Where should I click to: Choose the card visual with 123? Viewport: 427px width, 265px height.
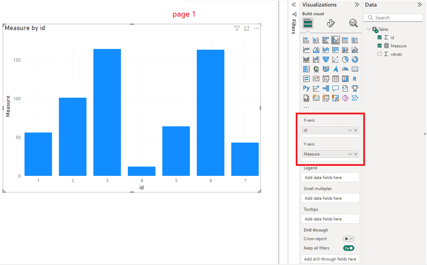pyautogui.click(x=355, y=69)
